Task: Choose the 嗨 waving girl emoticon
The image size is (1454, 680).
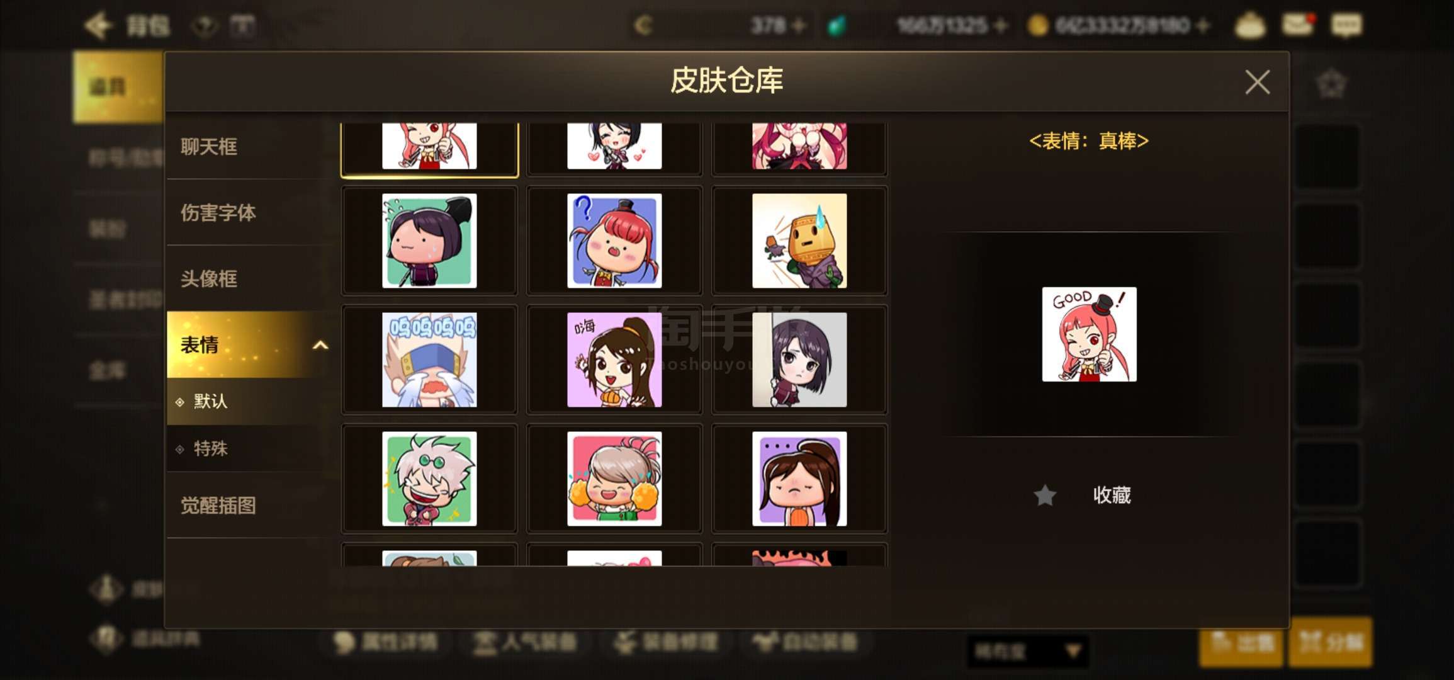Action: click(614, 360)
